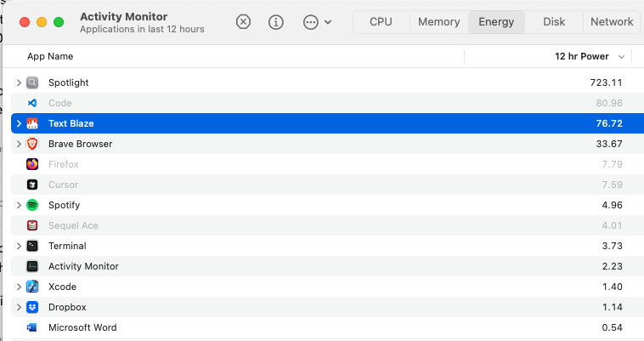The width and height of the screenshot is (644, 341).
Task: Expand the Dropbox row
Action: (19, 307)
